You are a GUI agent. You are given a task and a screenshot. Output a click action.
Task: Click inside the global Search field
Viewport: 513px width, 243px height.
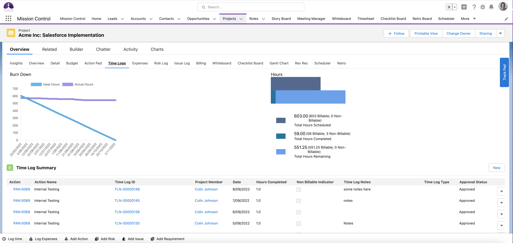(250, 7)
